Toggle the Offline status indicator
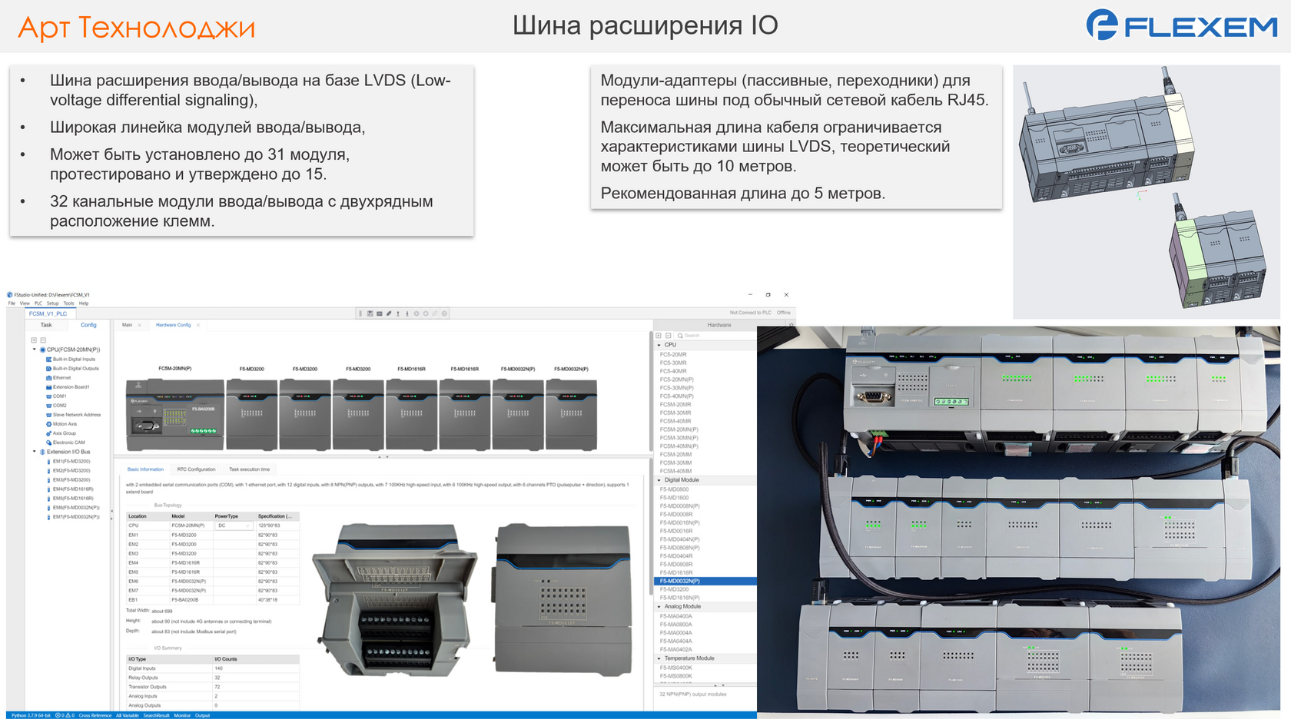The width and height of the screenshot is (1291, 726). click(784, 313)
